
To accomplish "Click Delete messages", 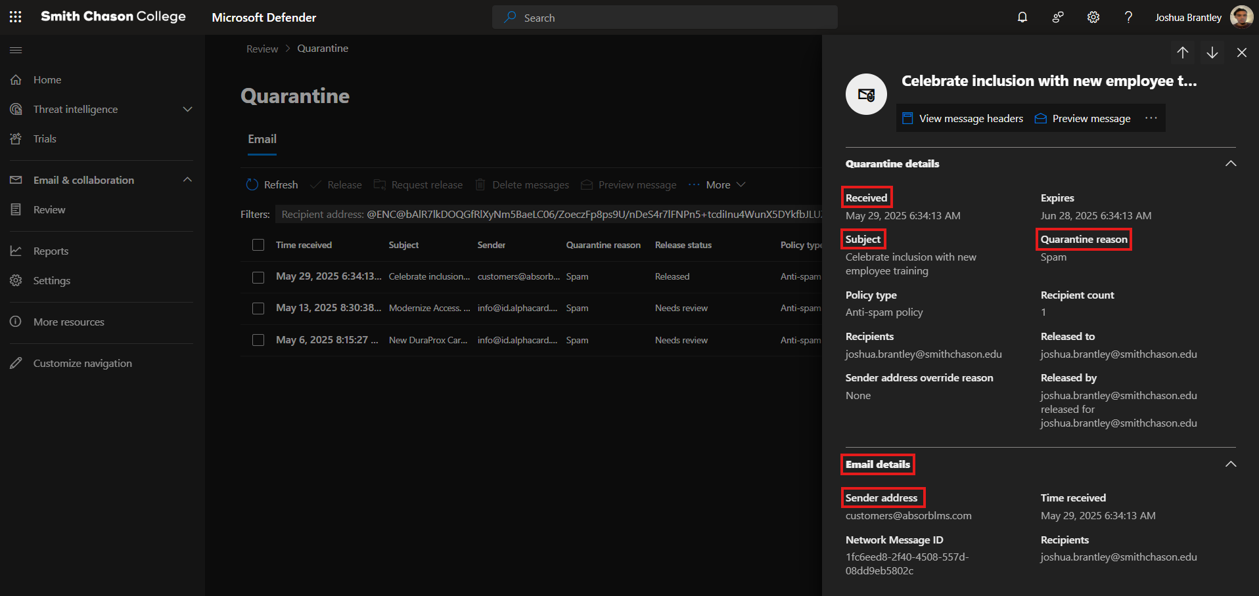I will pyautogui.click(x=522, y=185).
